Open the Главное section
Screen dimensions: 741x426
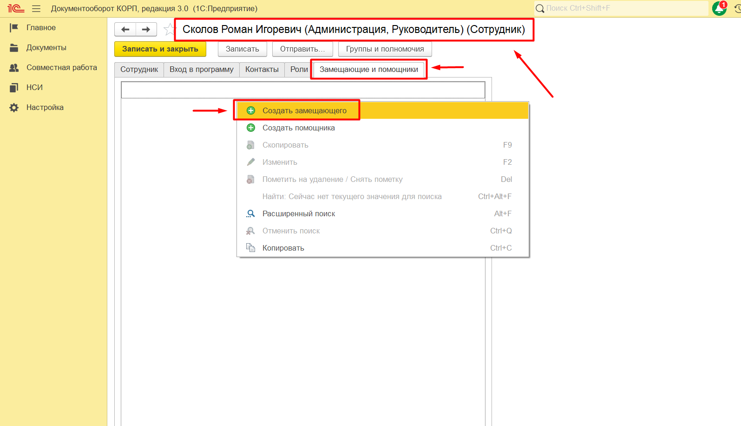(41, 28)
